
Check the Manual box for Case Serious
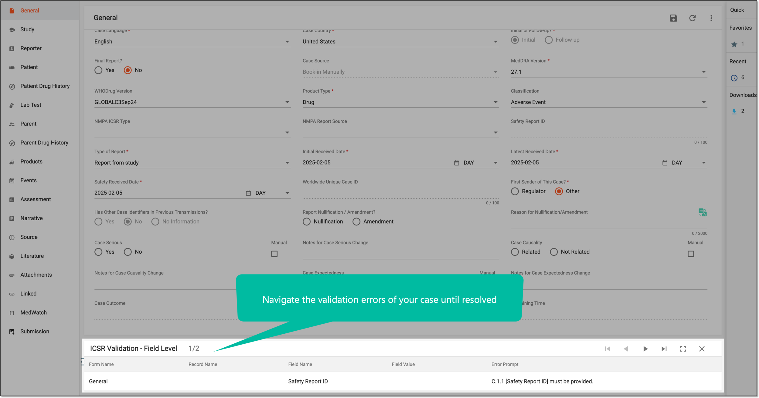click(274, 254)
